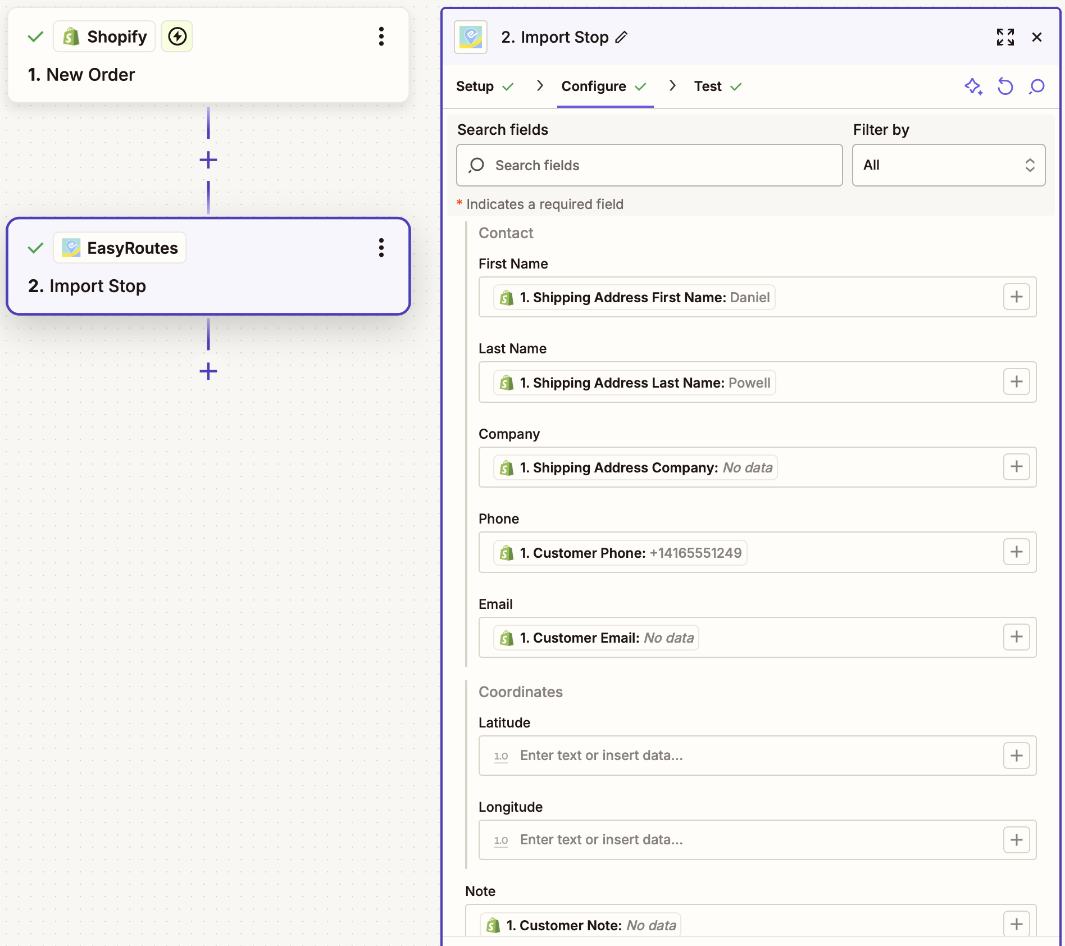The height and width of the screenshot is (946, 1065).
Task: Click the Search fields input
Action: (x=649, y=165)
